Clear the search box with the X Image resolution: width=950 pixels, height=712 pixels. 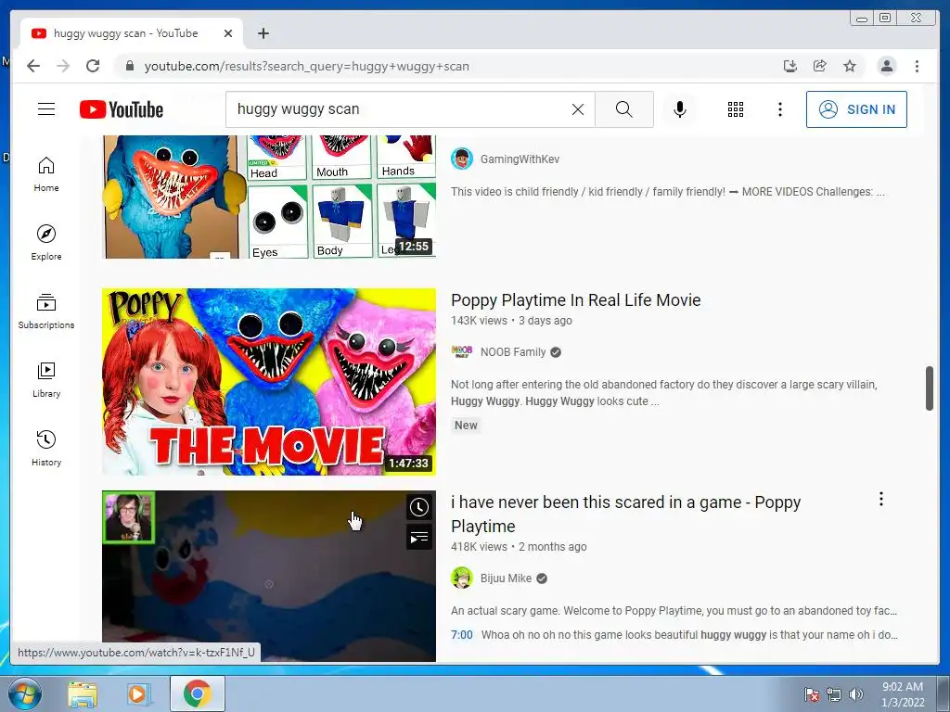[578, 109]
